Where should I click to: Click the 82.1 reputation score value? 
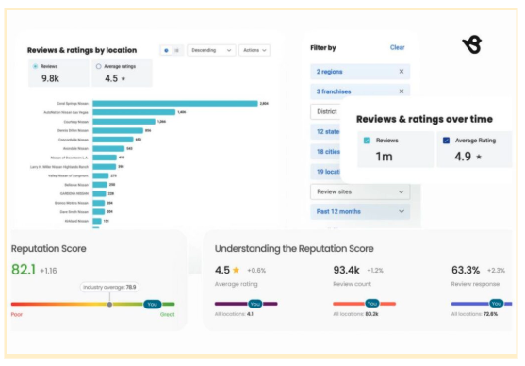(x=24, y=270)
